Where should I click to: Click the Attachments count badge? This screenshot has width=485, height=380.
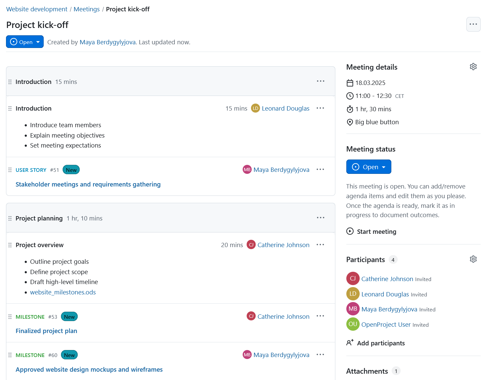(x=396, y=371)
